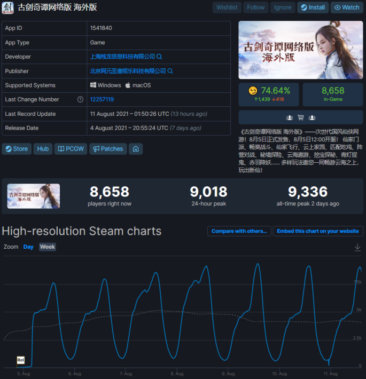
Task: Click the game logo icon beside the title
Action: pyautogui.click(x=7, y=7)
